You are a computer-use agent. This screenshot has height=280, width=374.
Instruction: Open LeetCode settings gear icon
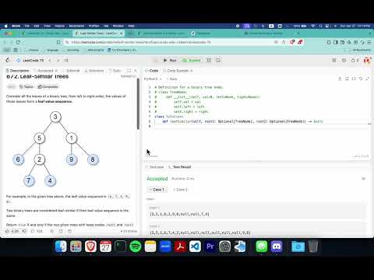[x=344, y=61]
